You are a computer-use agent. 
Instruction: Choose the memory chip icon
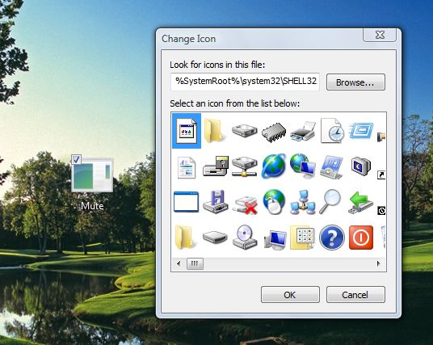(x=274, y=133)
